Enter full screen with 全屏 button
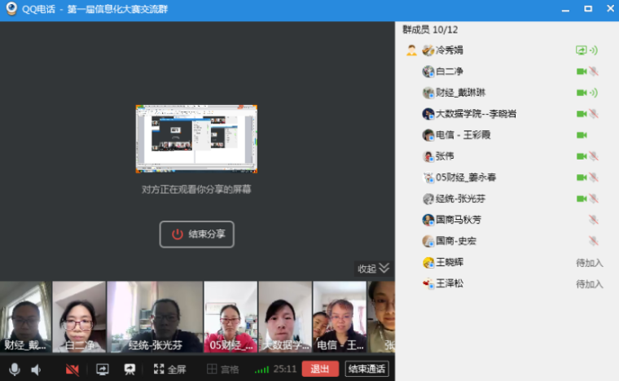The width and height of the screenshot is (619, 381). click(169, 370)
